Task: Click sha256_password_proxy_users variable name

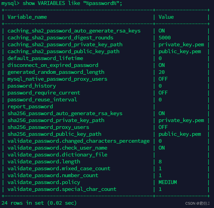Action: click(48, 127)
